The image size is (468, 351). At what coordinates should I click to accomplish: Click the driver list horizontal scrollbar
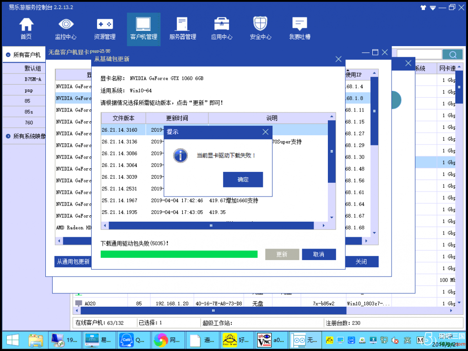click(x=211, y=226)
